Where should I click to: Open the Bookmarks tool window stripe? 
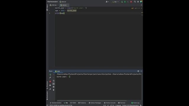click(47, 95)
